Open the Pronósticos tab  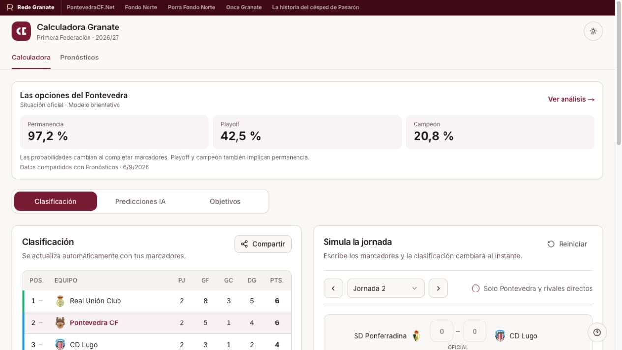tap(80, 58)
